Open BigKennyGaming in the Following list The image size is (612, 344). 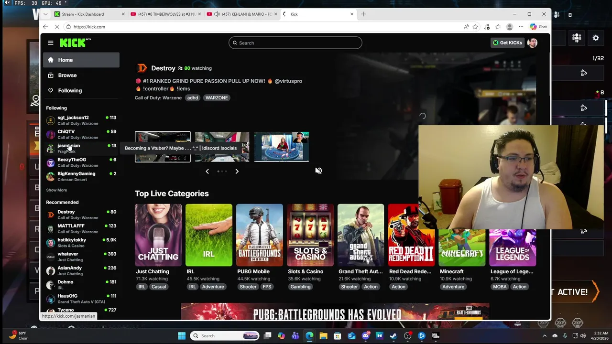[x=81, y=176]
